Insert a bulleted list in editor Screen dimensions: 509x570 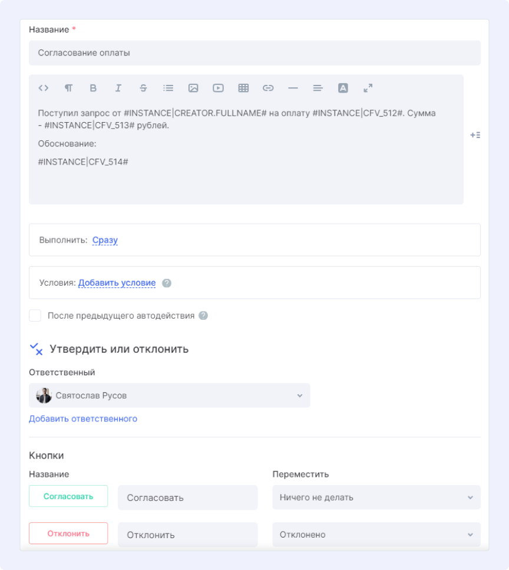tap(168, 88)
